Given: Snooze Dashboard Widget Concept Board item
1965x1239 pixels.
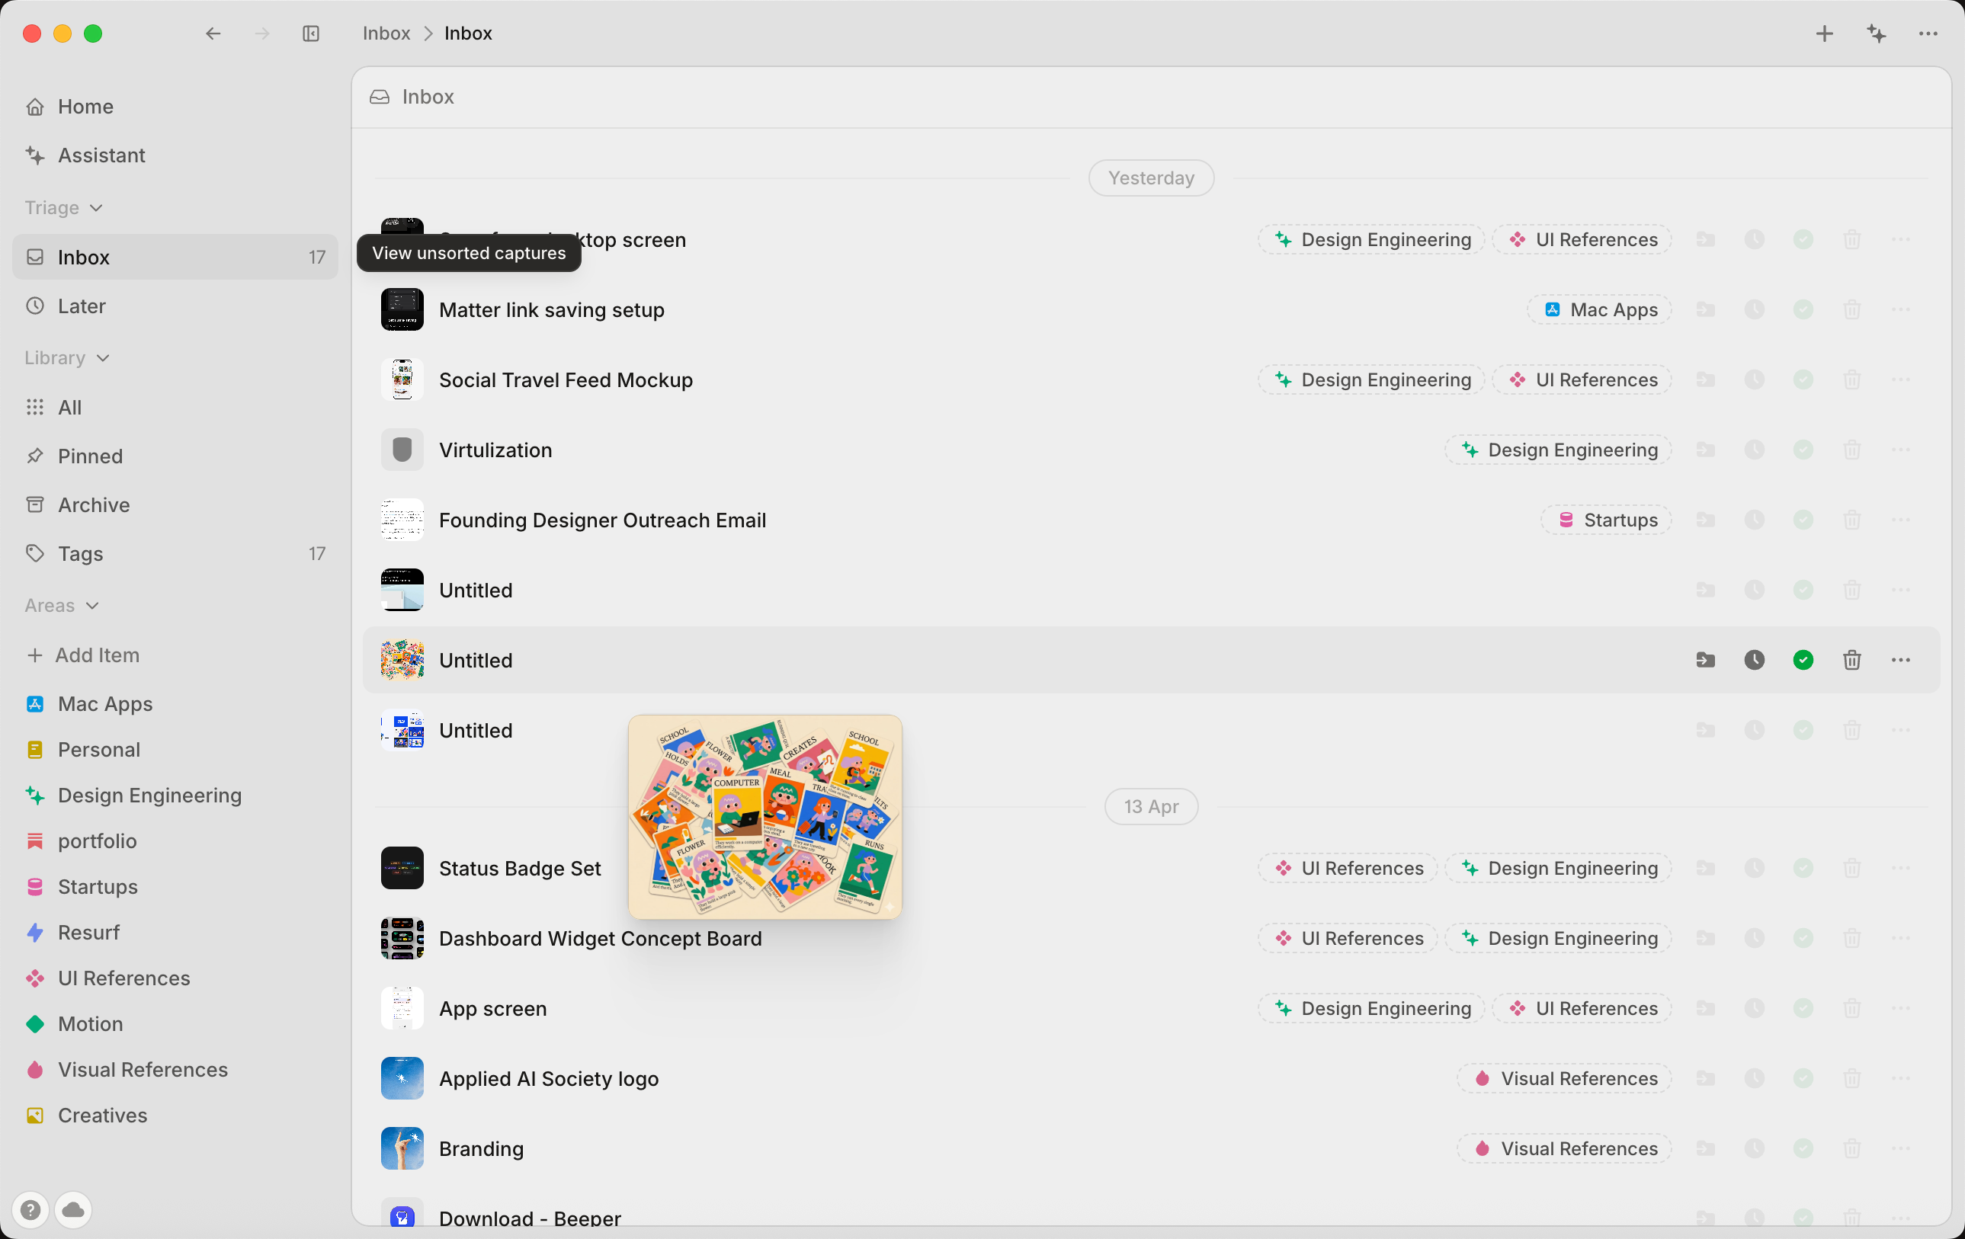Looking at the screenshot, I should [1755, 938].
